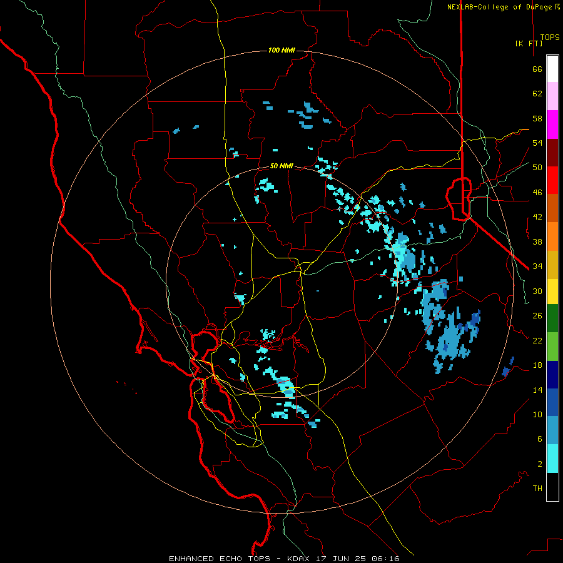Viewport: 563px width, 563px height.
Task: Click the legend value "58"
Action: click(537, 118)
